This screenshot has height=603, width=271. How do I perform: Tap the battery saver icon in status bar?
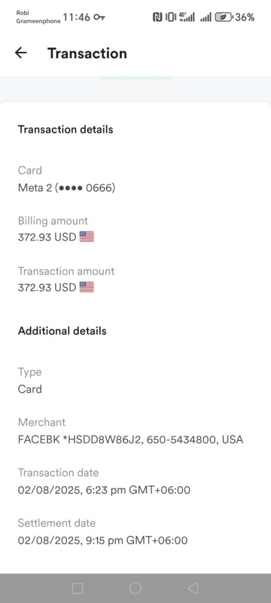click(223, 17)
